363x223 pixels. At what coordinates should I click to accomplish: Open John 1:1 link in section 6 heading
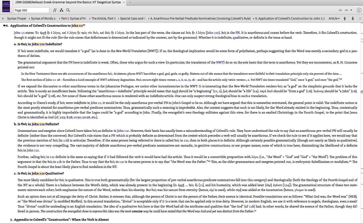point(77,26)
